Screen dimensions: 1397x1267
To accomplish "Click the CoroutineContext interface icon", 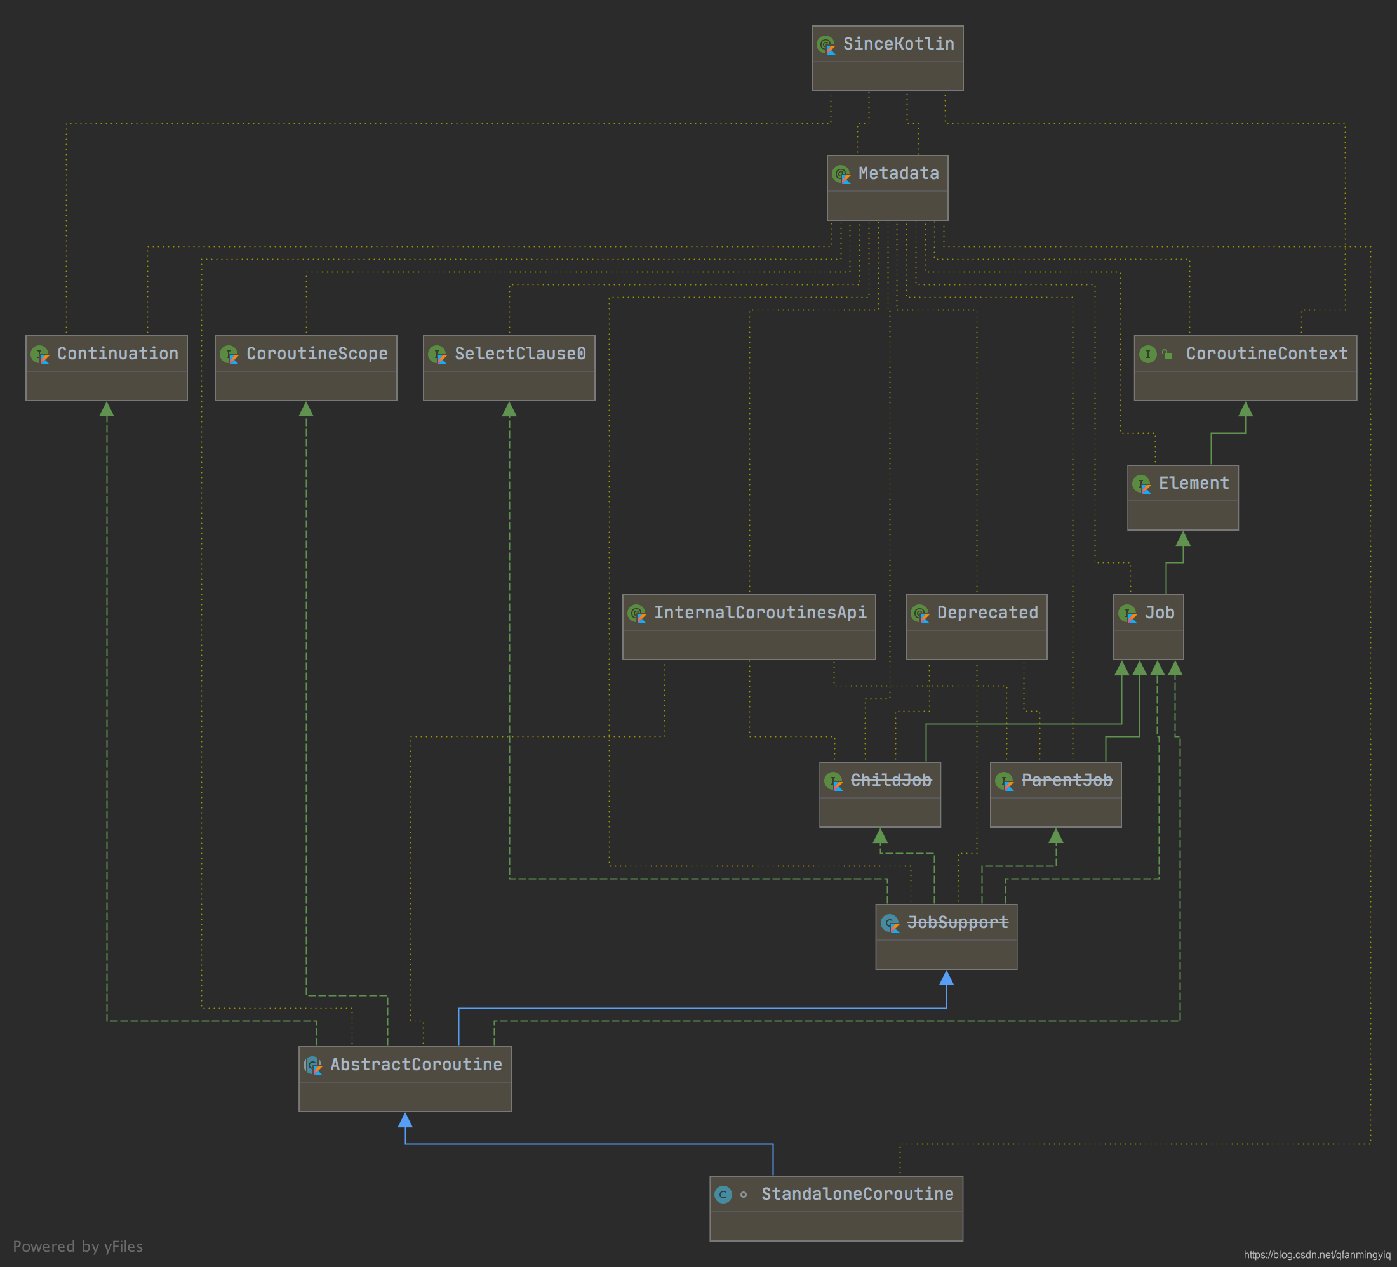I will [1147, 354].
